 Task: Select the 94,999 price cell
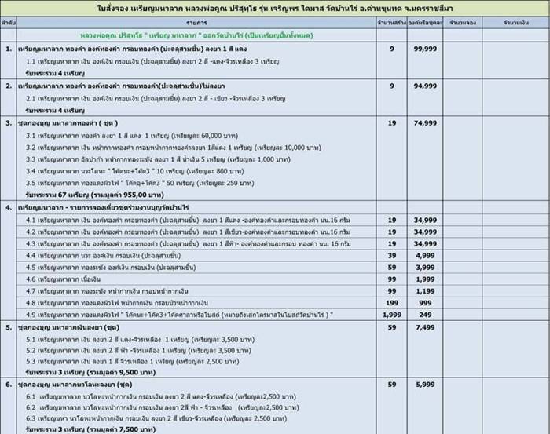[x=424, y=86]
